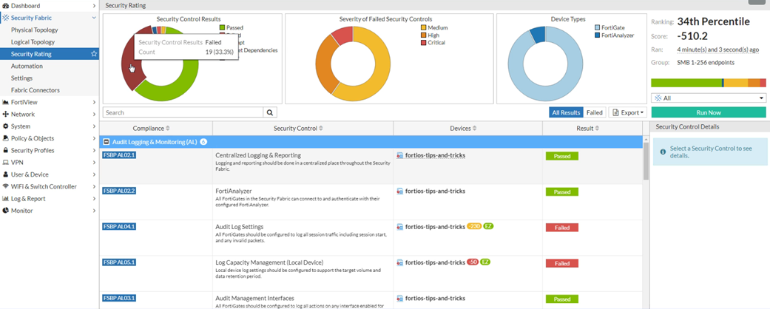
Task: Click the Security Profiles lock icon
Action: pyautogui.click(x=6, y=151)
